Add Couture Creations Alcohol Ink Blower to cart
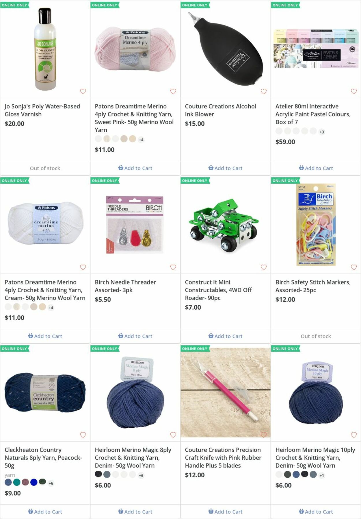 (x=225, y=168)
